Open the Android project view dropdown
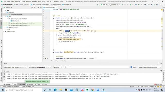Screen dimensions: 165x92 tap(8, 8)
